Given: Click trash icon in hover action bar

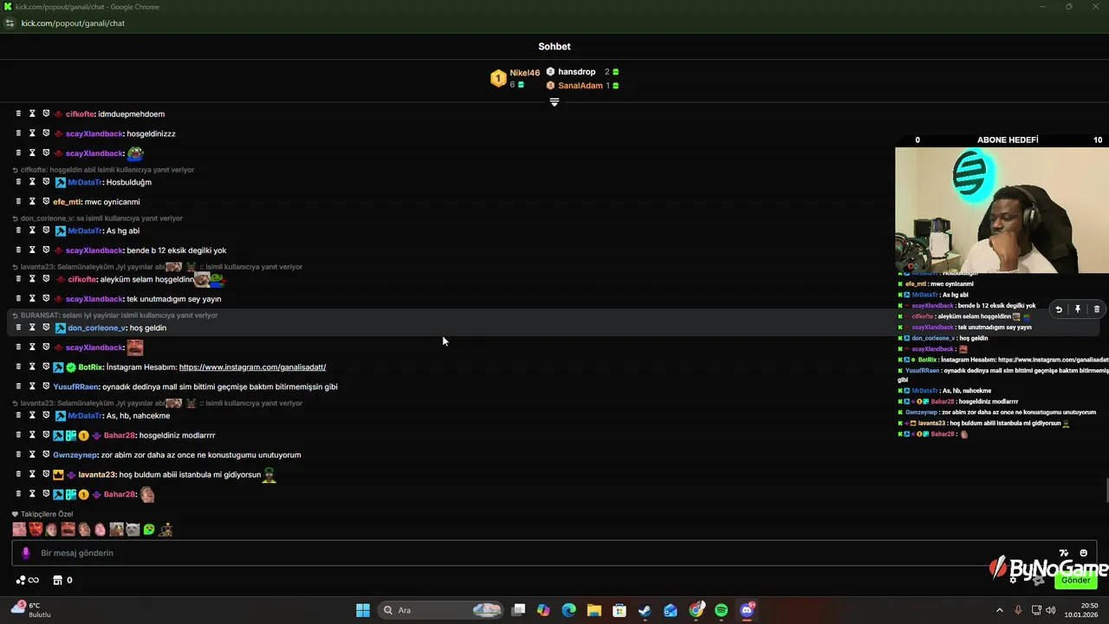Looking at the screenshot, I should pos(1097,309).
